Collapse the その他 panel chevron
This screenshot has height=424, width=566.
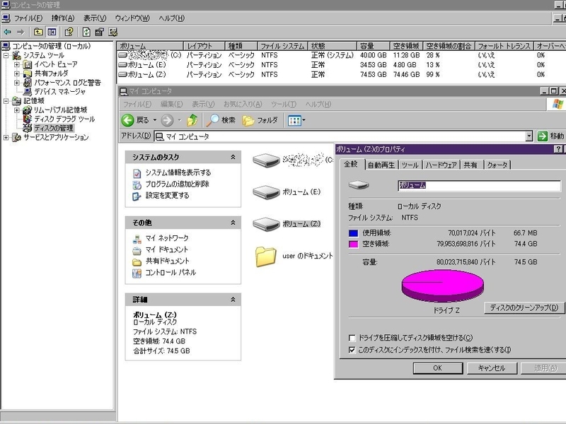(233, 223)
